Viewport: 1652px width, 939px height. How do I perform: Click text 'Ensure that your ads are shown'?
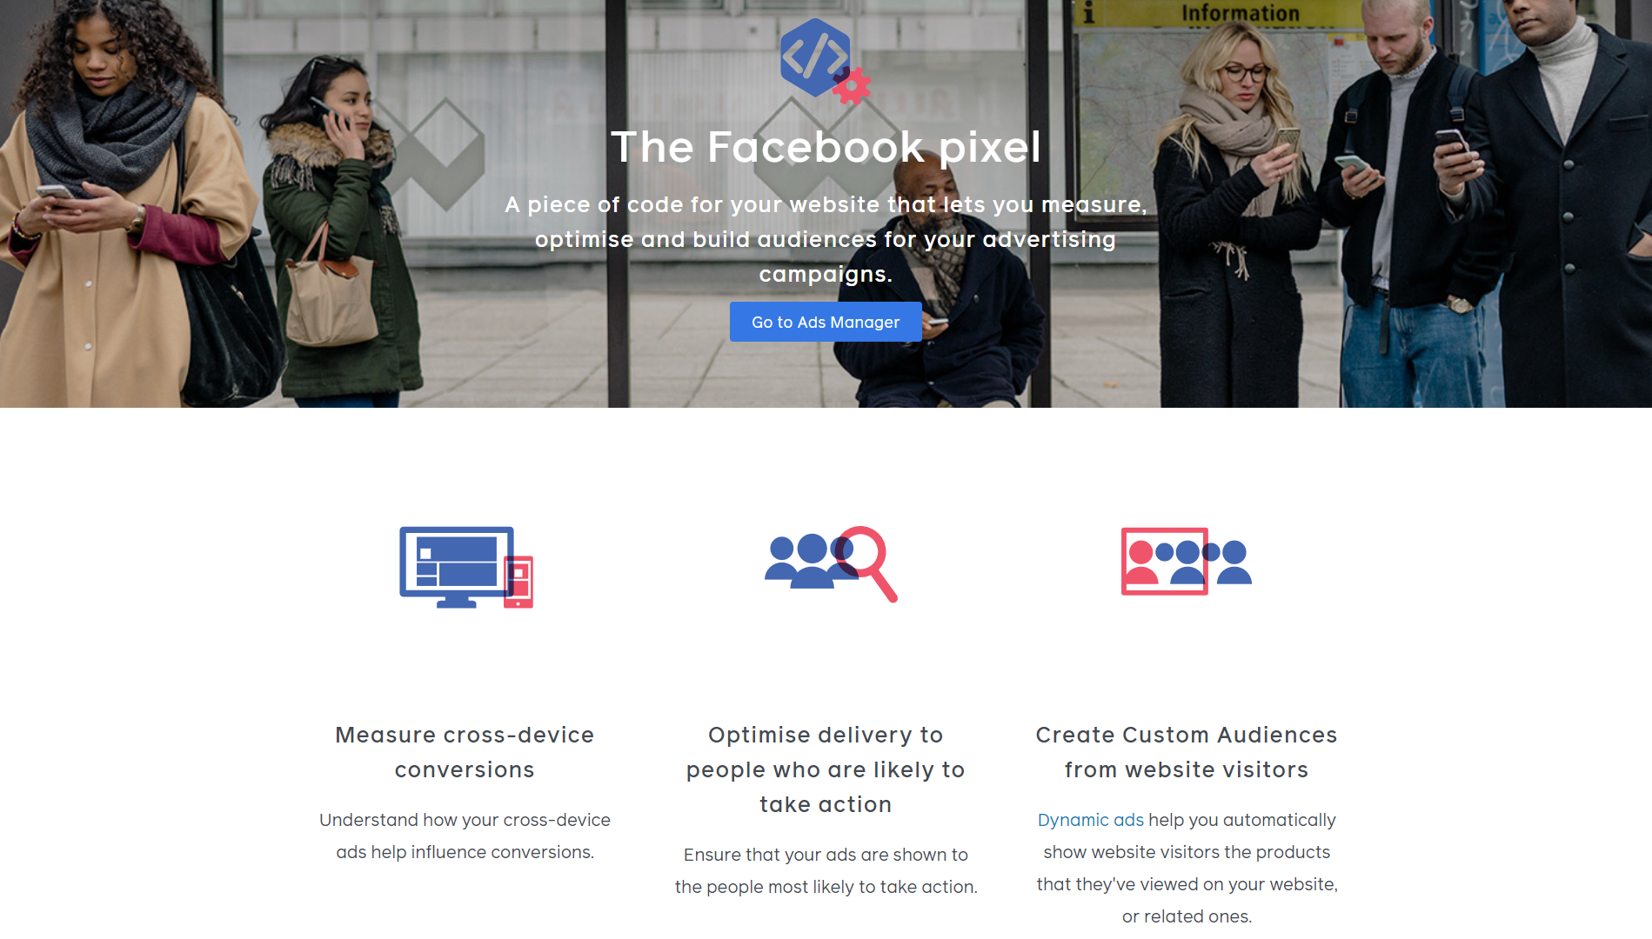pyautogui.click(x=826, y=855)
